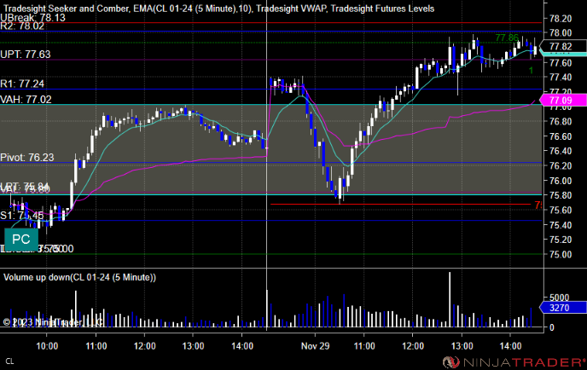The width and height of the screenshot is (587, 370).
Task: Click the blue 3270 volume marker
Action: tap(562, 308)
